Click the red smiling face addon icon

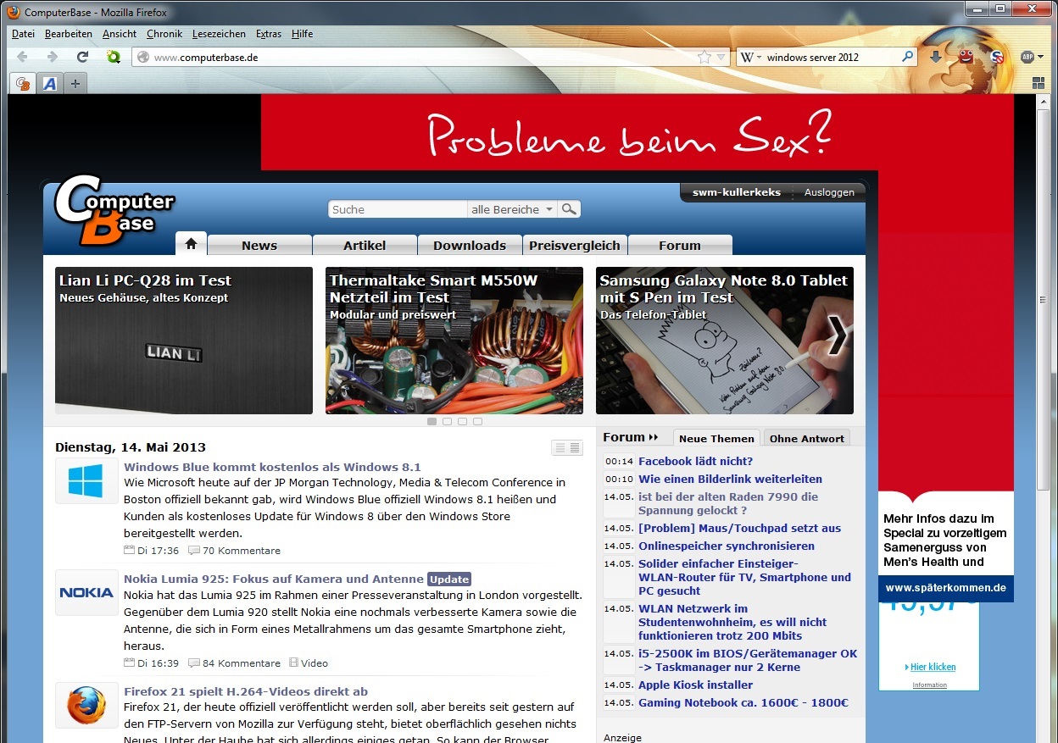pyautogui.click(x=966, y=56)
